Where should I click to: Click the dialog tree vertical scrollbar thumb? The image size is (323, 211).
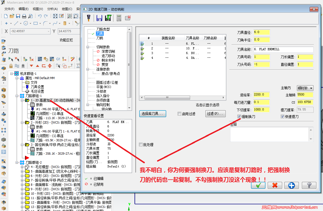pos(129,65)
